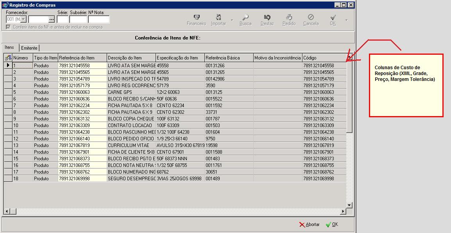Select the CURRICULUM VITAE row description
451x233 pixels.
(x=131, y=145)
